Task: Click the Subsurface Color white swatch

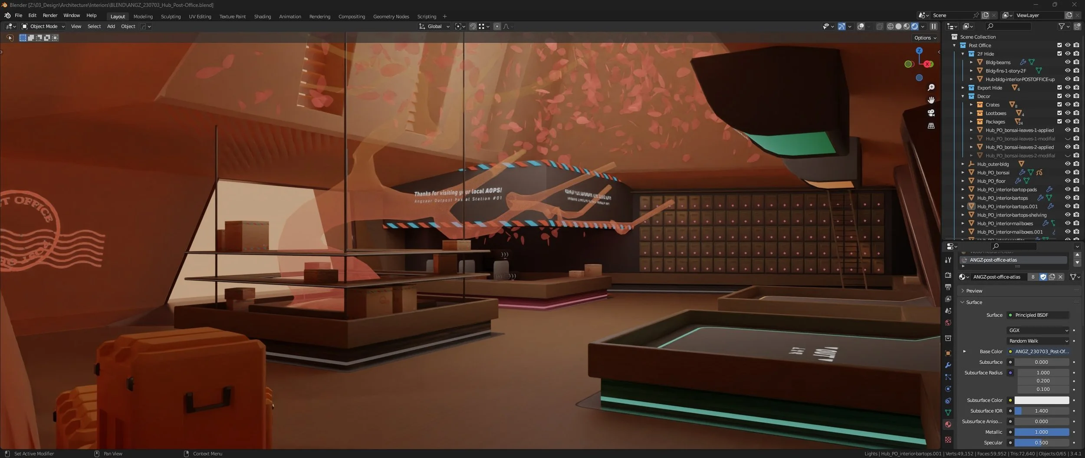Action: [x=1041, y=400]
